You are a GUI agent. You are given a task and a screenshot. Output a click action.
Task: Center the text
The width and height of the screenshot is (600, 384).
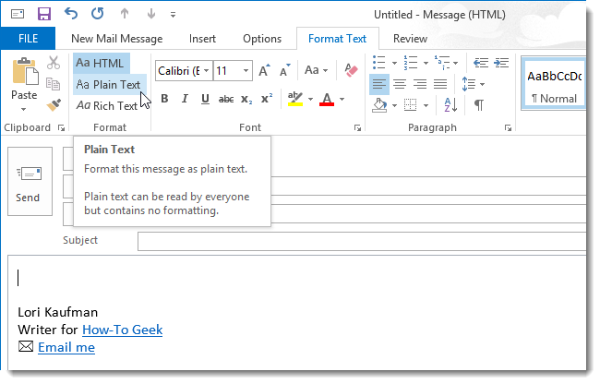click(400, 84)
